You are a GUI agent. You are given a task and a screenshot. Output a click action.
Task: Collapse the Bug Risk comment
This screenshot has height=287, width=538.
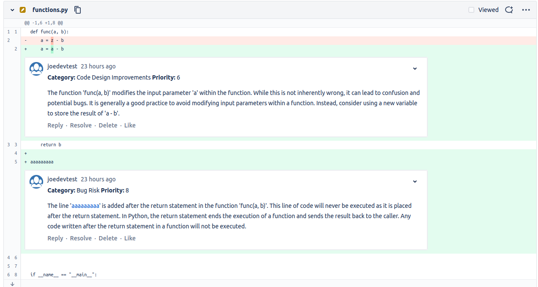(x=415, y=181)
